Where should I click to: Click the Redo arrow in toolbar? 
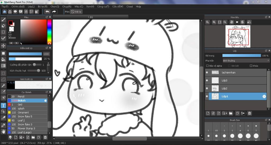[54, 12]
